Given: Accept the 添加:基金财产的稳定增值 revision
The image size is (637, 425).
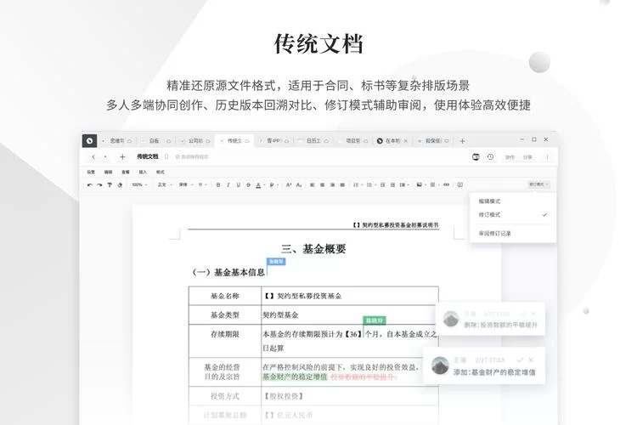Looking at the screenshot, I should 520,360.
